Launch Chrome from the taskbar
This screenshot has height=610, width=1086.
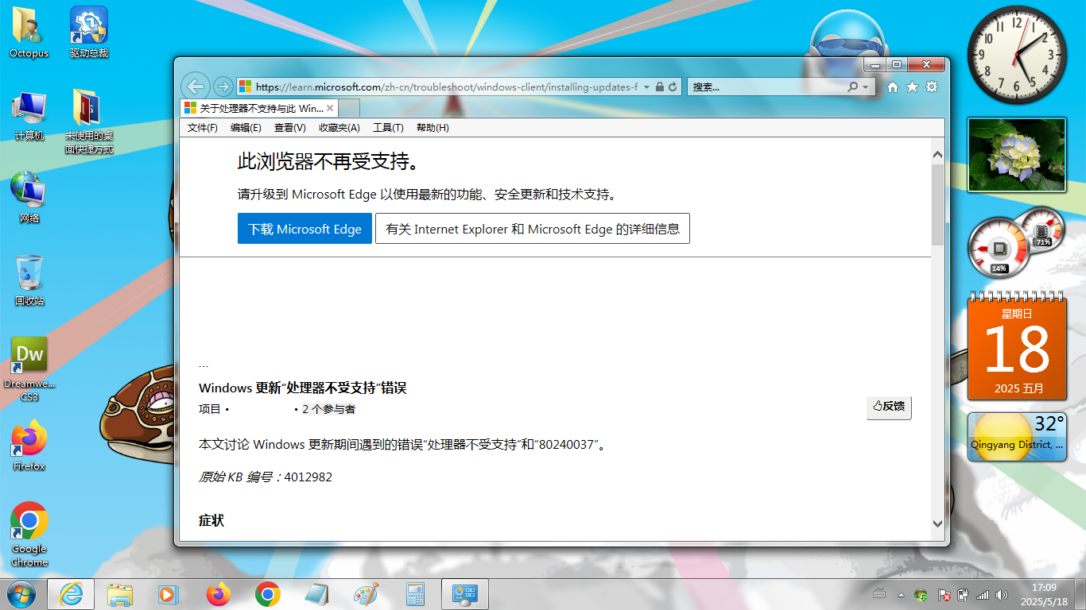(267, 594)
